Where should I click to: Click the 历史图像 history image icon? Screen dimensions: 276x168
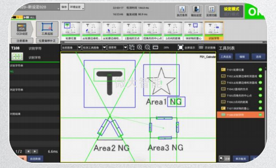(x=201, y=47)
